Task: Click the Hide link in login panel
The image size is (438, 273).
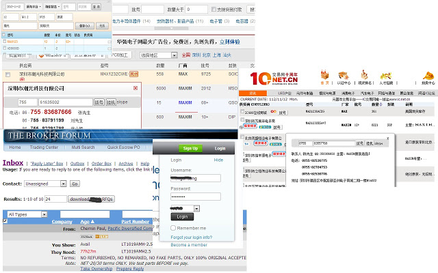Action: (x=218, y=160)
